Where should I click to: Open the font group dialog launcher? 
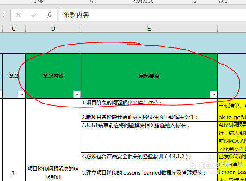tap(92, 1)
